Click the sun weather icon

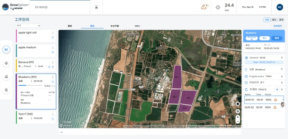click(218, 7)
